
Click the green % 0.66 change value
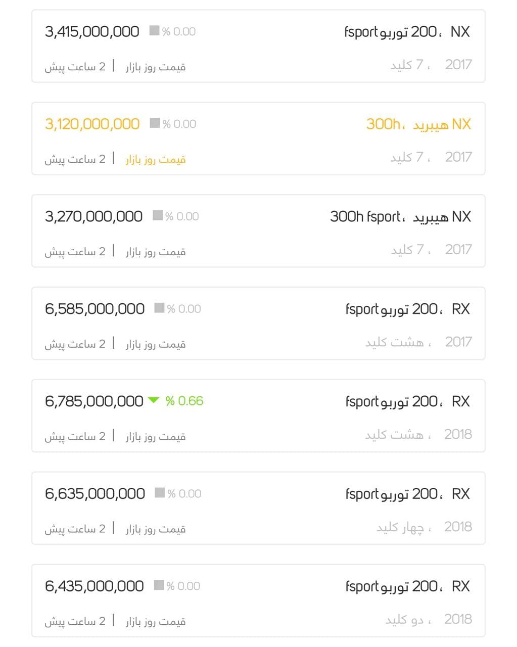coord(184,401)
